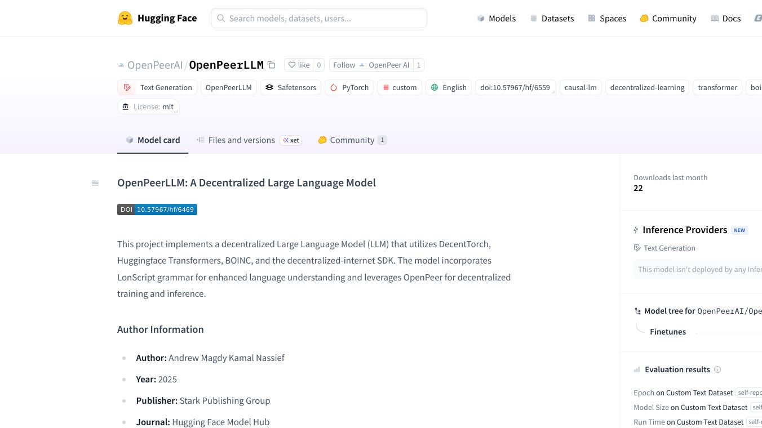Open the follower count next to Follow

click(x=419, y=65)
